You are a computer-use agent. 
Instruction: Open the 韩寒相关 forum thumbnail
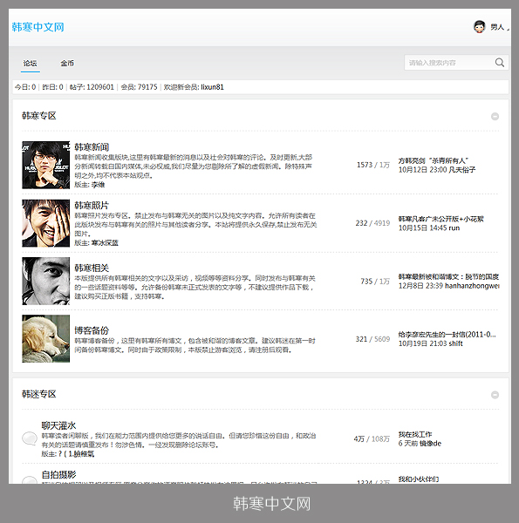coord(45,281)
